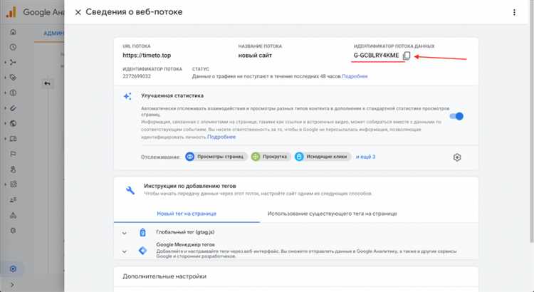Click the Прокрутка tracking chip
This screenshot has width=534, height=292.
pyautogui.click(x=271, y=157)
